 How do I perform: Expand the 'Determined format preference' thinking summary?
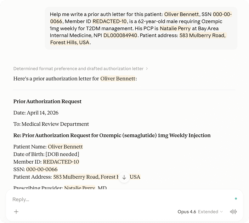pos(80,69)
